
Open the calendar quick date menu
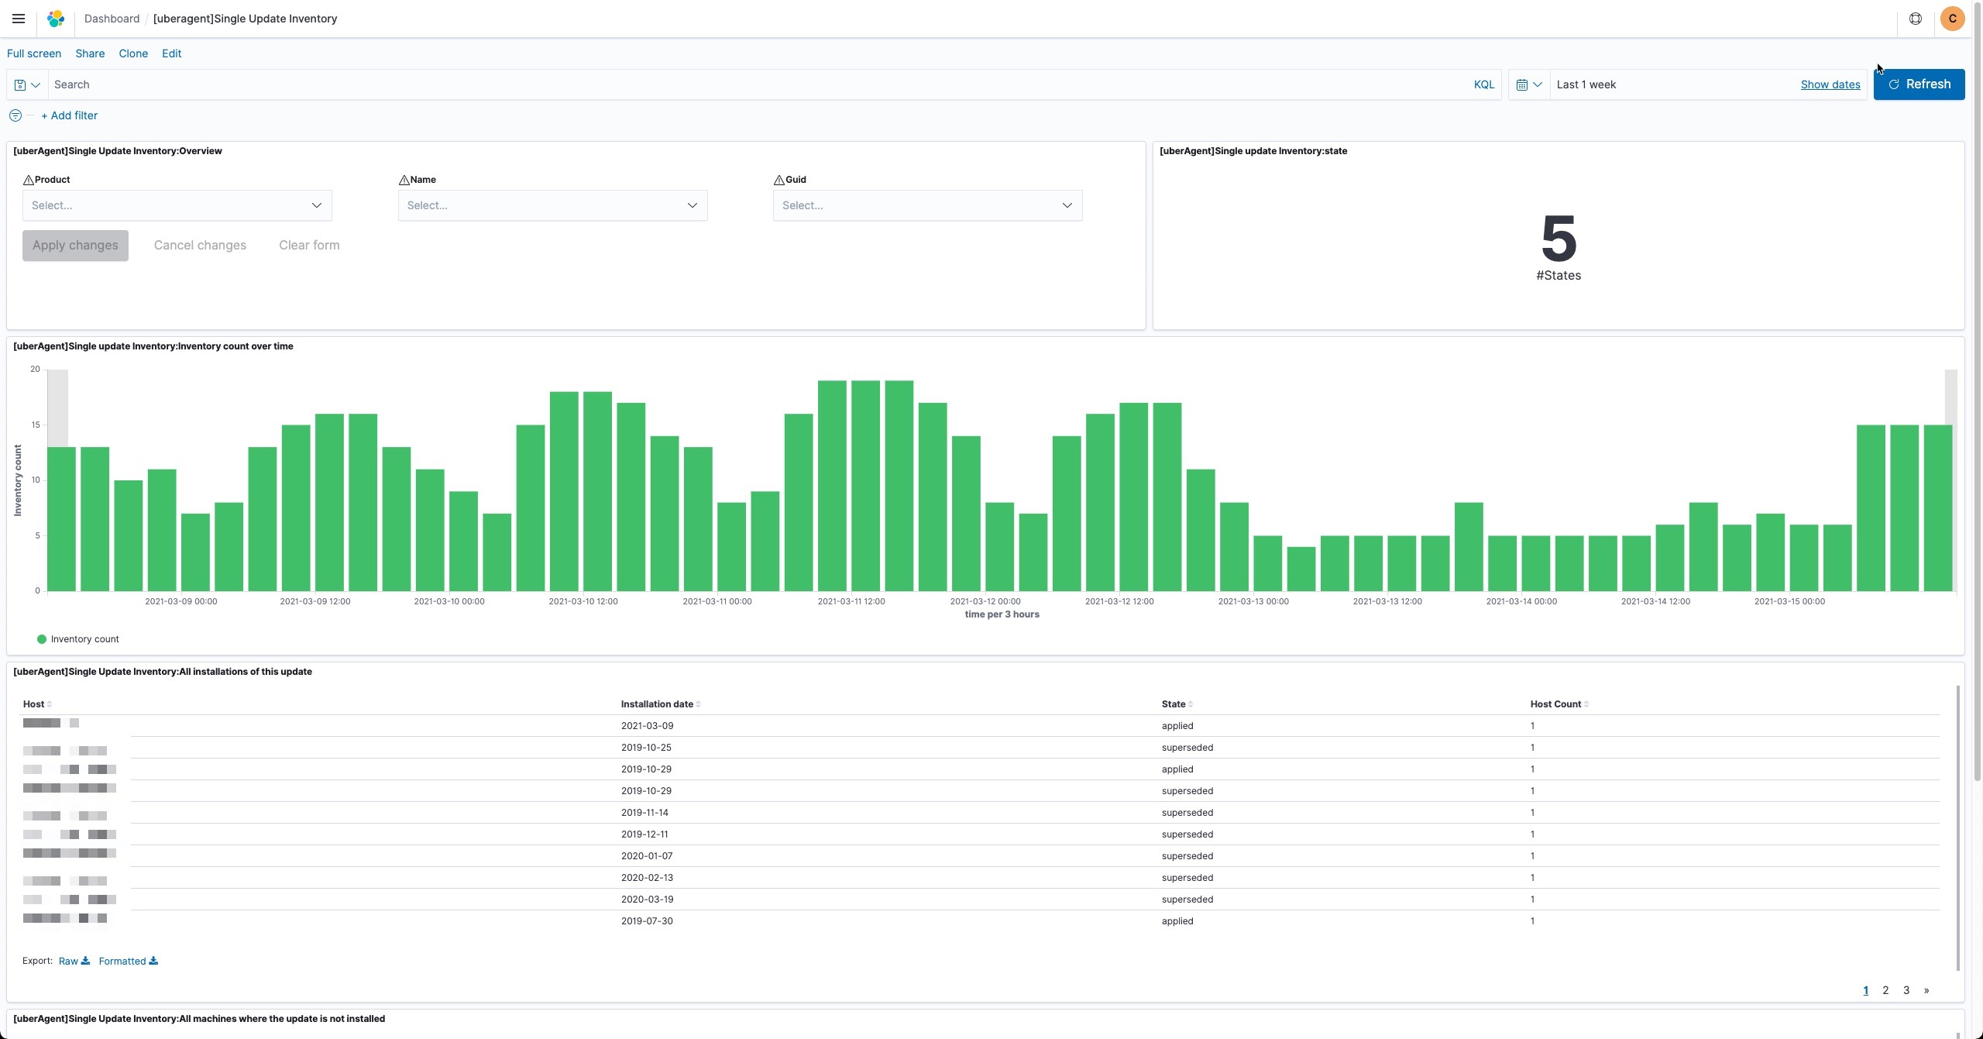[x=1528, y=84]
